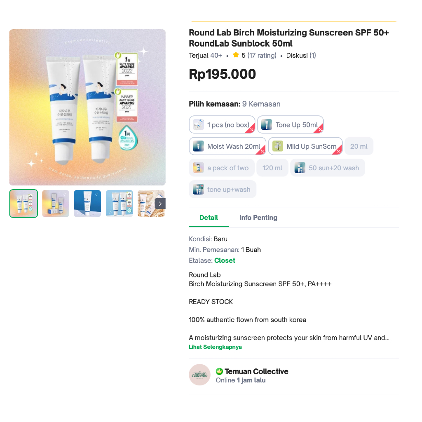Open the fourth product thumbnail

119,204
